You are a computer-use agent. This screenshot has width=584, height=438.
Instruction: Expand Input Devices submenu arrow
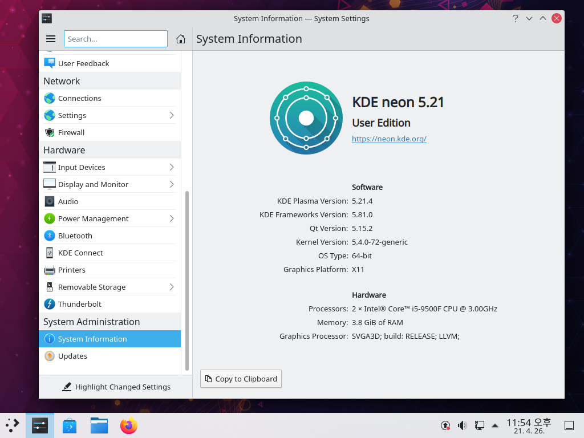pyautogui.click(x=172, y=167)
